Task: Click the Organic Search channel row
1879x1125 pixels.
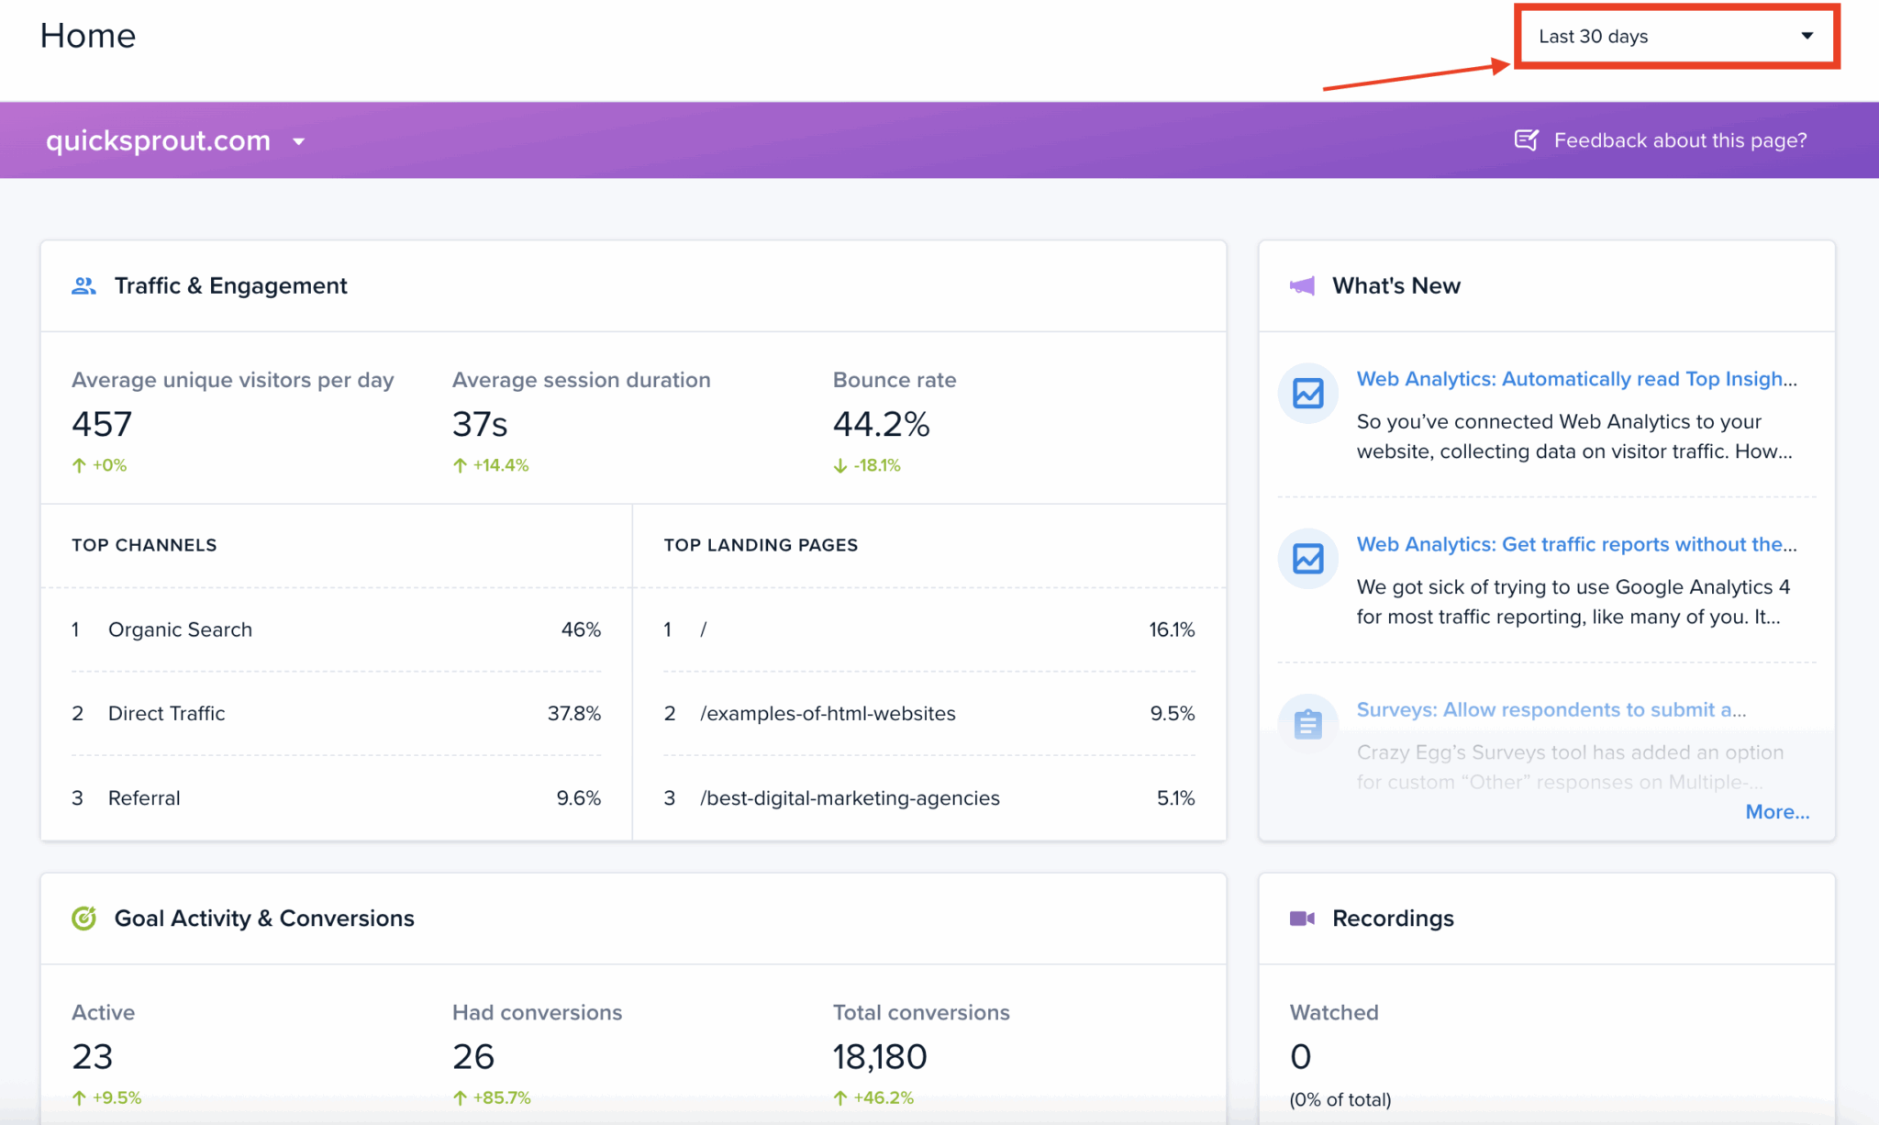Action: [180, 629]
